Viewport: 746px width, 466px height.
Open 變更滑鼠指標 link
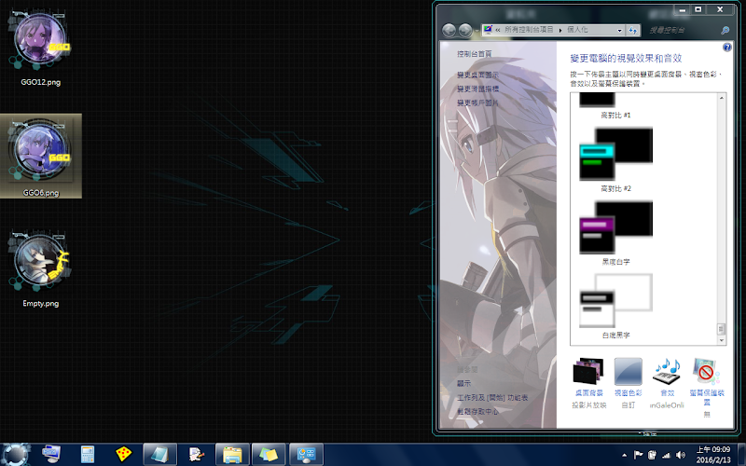477,89
